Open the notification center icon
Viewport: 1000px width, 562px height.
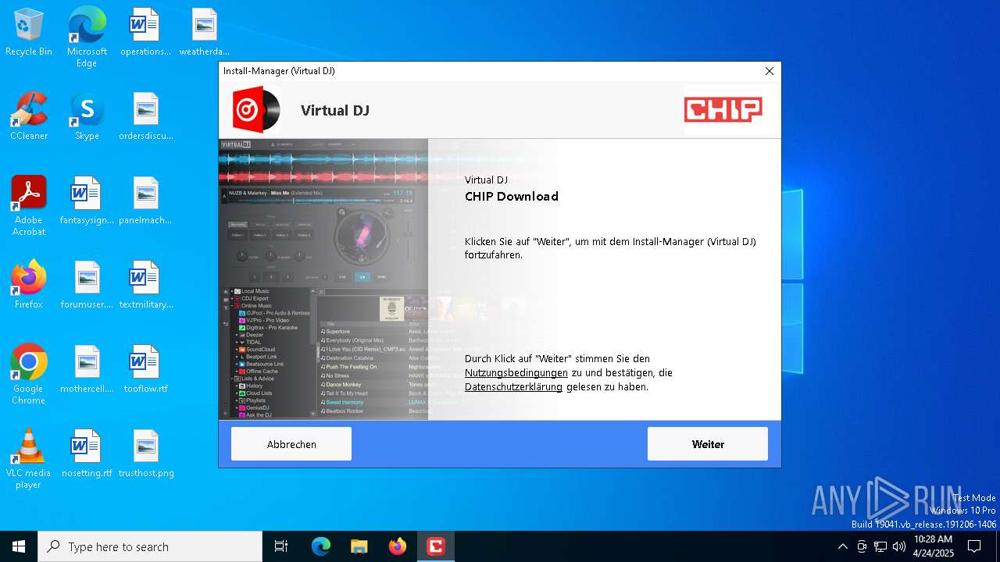click(974, 546)
